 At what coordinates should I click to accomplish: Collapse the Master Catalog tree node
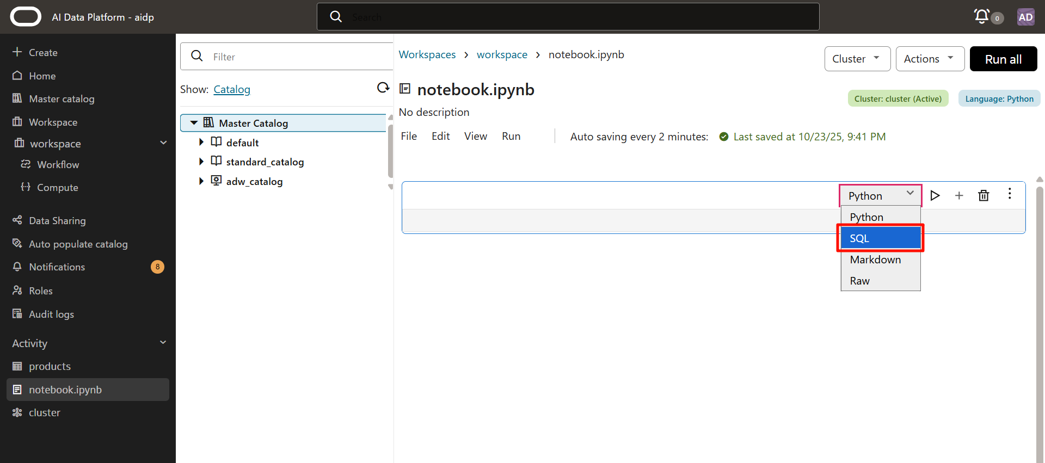[194, 123]
